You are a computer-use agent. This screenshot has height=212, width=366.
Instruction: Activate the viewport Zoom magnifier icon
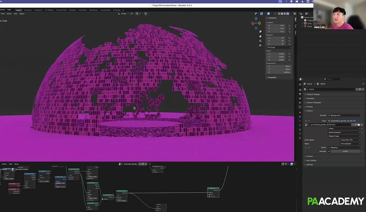(x=260, y=31)
